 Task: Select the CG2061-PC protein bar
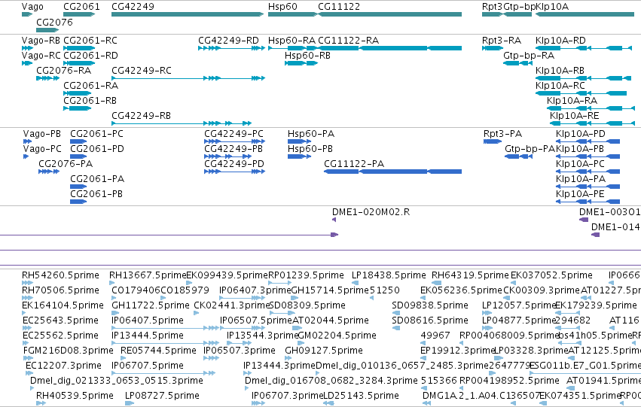coord(78,141)
